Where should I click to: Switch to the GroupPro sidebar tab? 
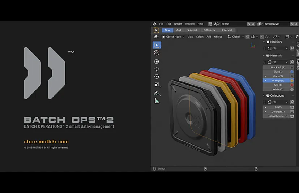[298, 64]
